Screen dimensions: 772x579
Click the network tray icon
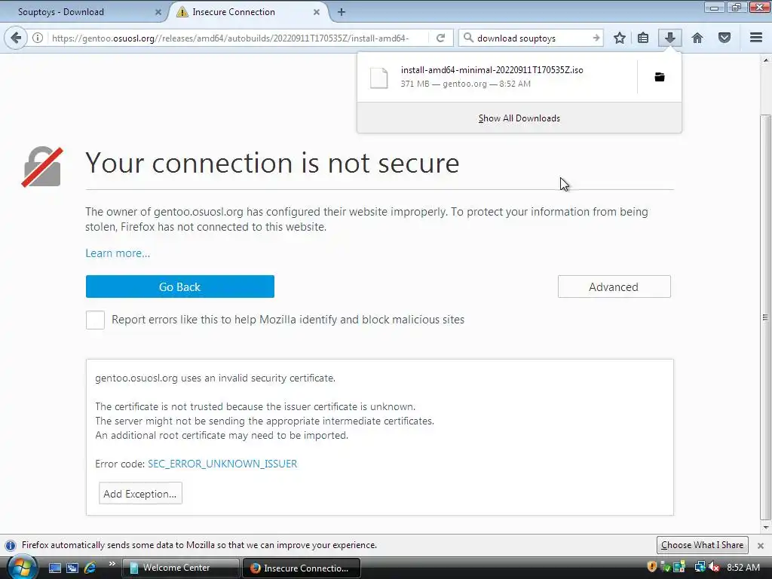pyautogui.click(x=700, y=567)
